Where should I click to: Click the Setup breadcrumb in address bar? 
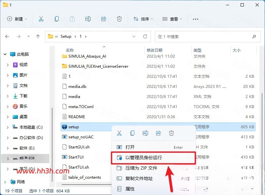tap(66, 36)
